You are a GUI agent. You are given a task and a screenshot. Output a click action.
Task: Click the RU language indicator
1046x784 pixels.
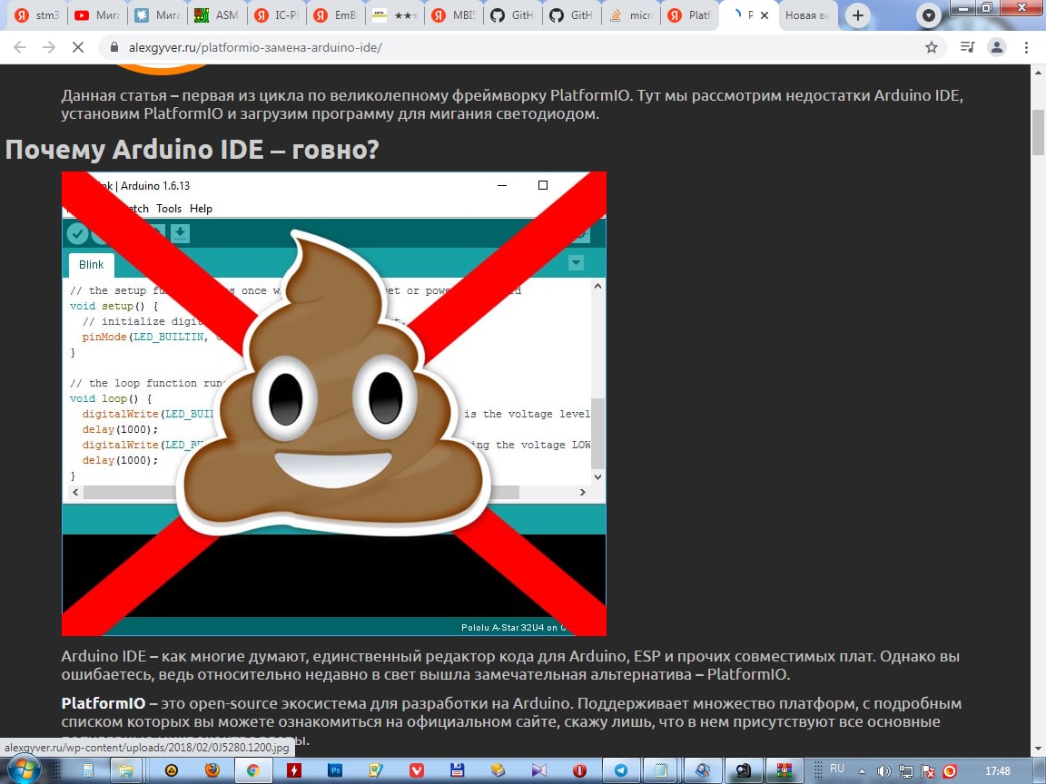[x=836, y=769]
